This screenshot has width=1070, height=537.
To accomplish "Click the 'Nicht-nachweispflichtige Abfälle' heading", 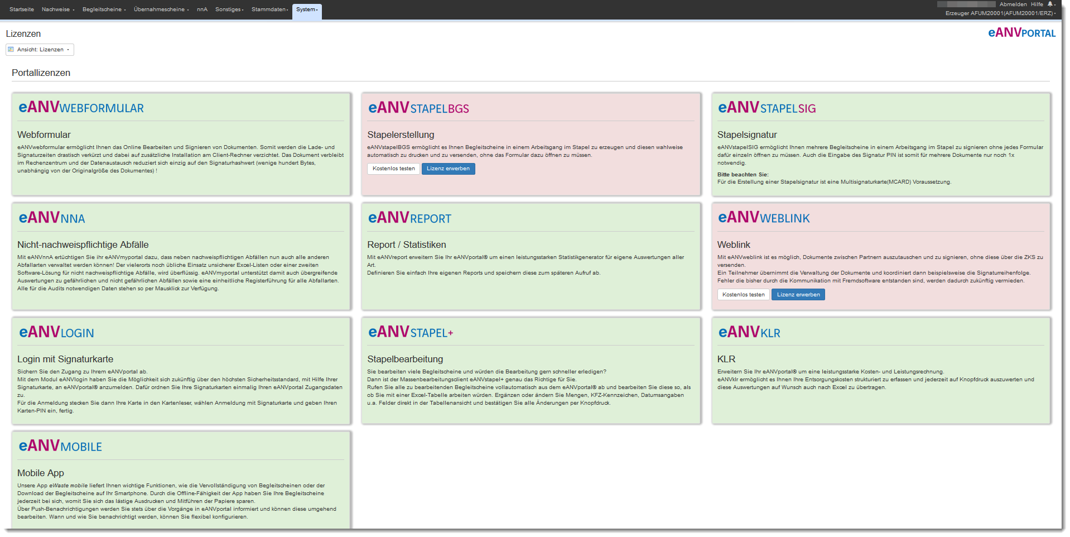I will click(x=83, y=244).
